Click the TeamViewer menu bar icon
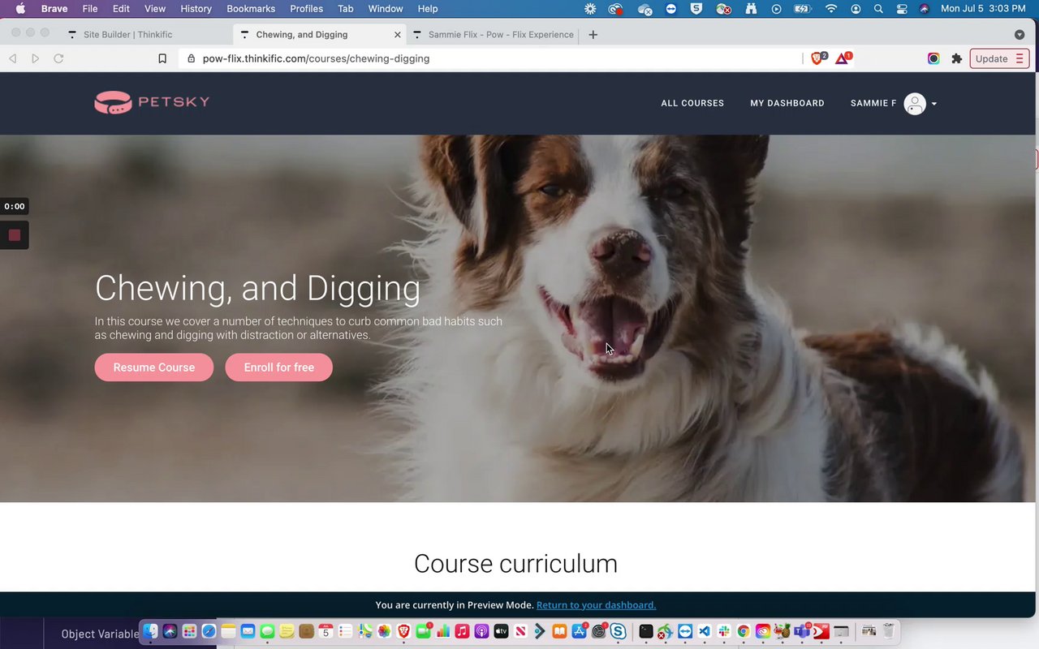 coord(671,9)
